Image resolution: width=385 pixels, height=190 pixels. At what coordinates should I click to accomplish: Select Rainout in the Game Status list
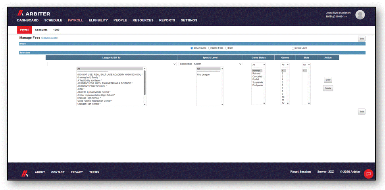[x=257, y=74]
